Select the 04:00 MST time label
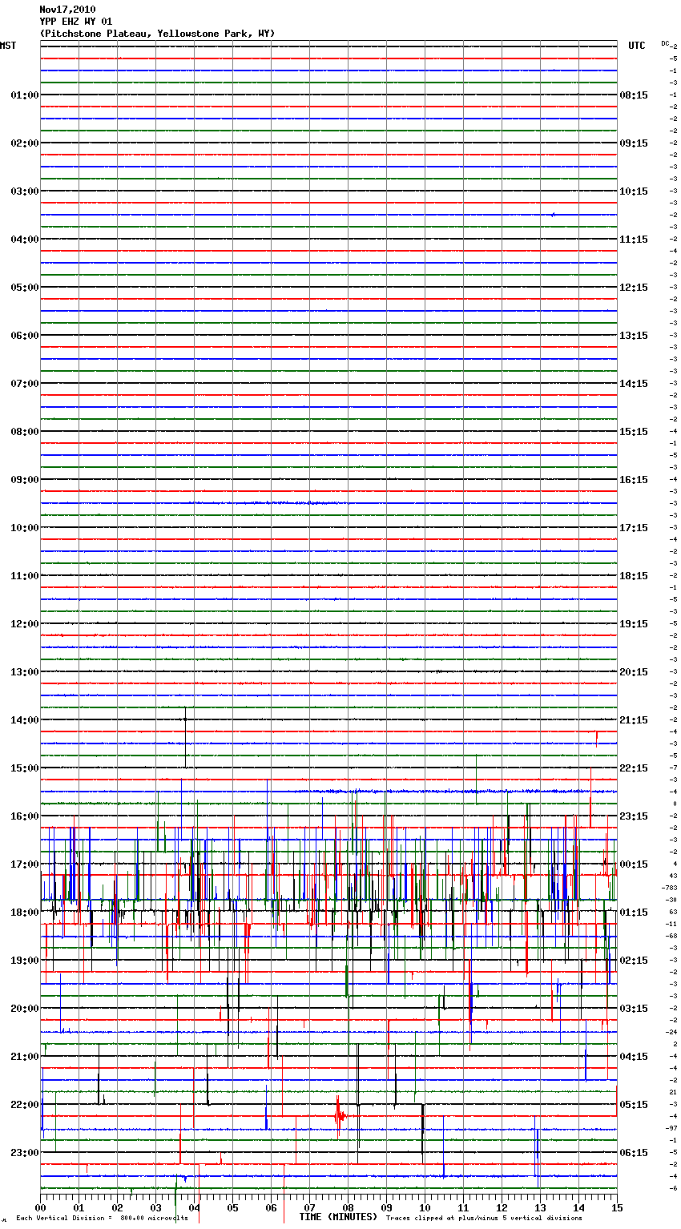This screenshot has width=681, height=1229. point(25,240)
